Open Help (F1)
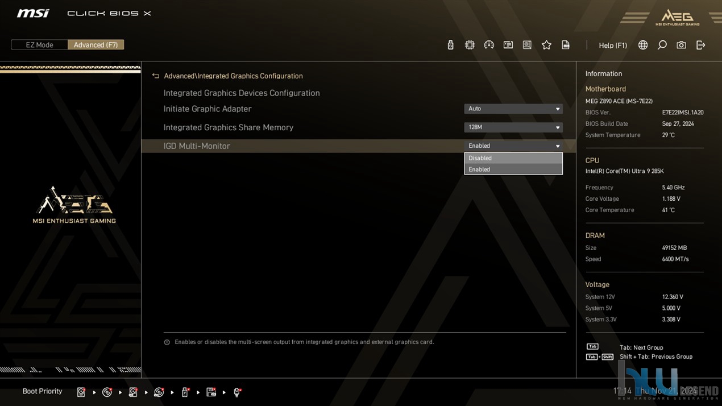 [613, 45]
